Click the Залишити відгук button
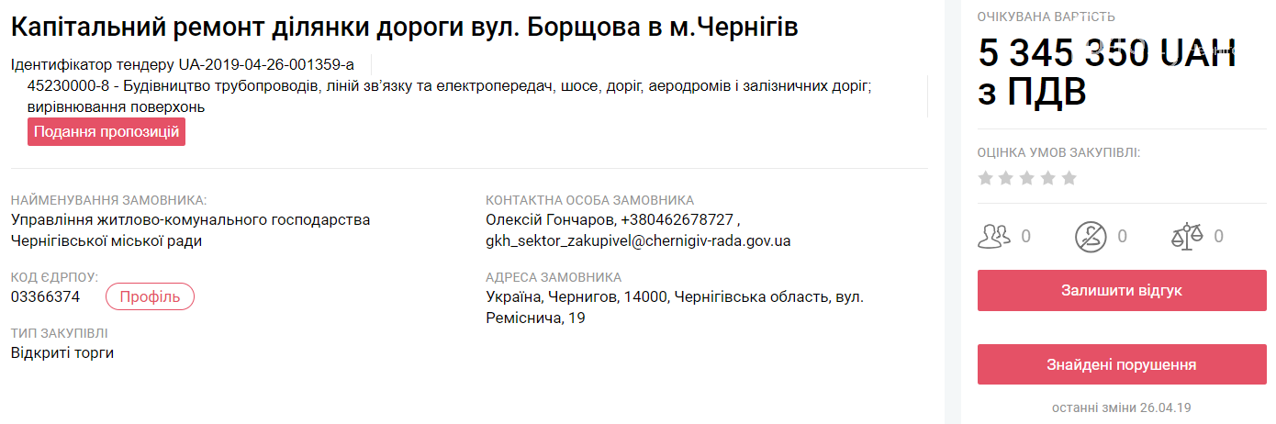This screenshot has width=1276, height=424. click(x=1122, y=291)
